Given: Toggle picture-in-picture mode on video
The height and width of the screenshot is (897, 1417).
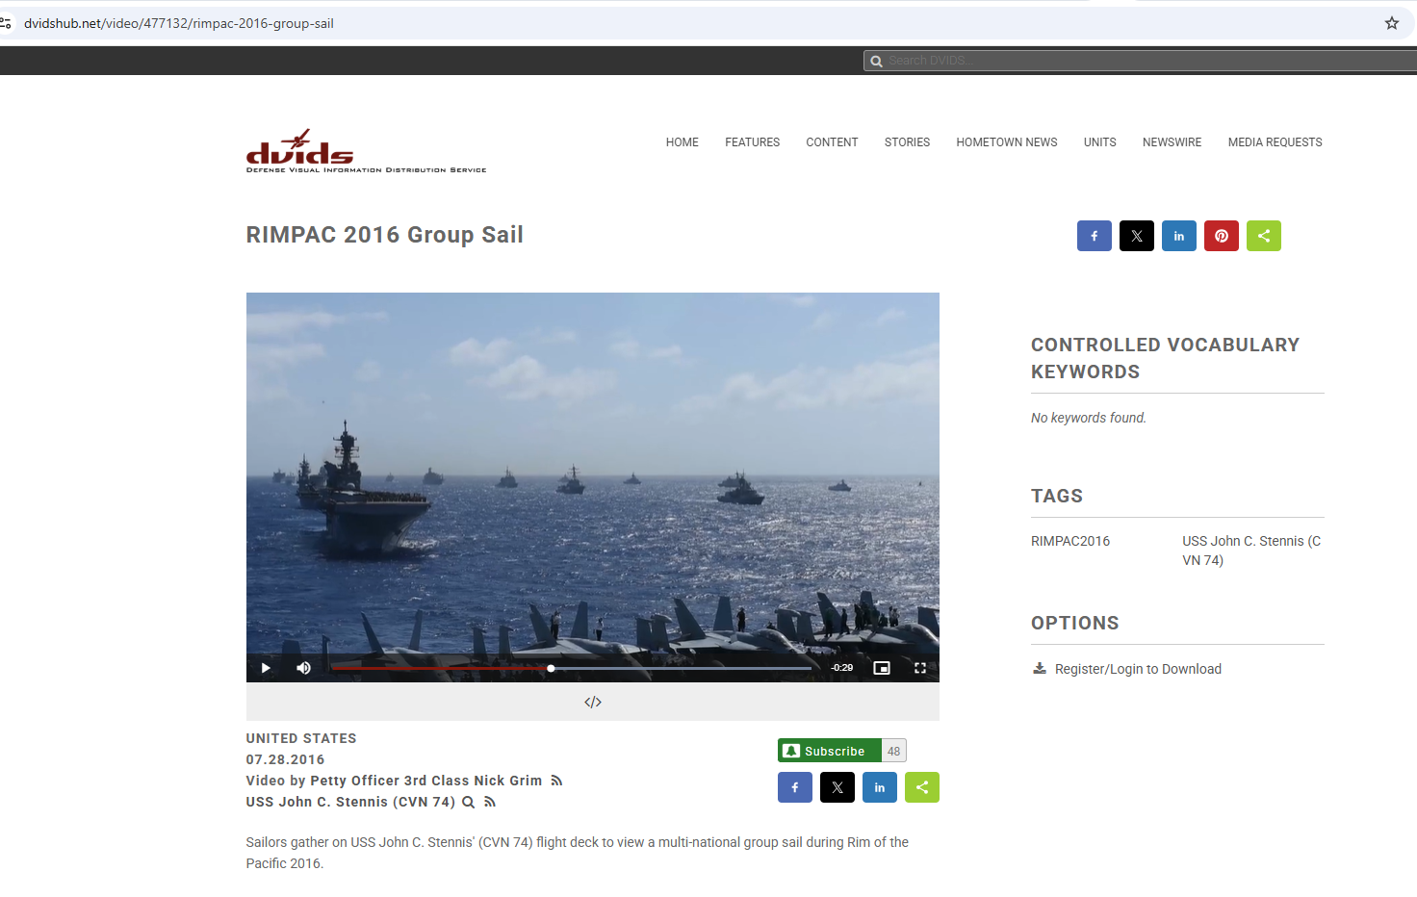Looking at the screenshot, I should click(x=881, y=668).
